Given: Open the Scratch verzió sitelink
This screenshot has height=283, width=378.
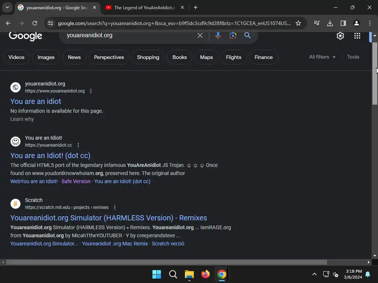Looking at the screenshot, I should click(168, 244).
